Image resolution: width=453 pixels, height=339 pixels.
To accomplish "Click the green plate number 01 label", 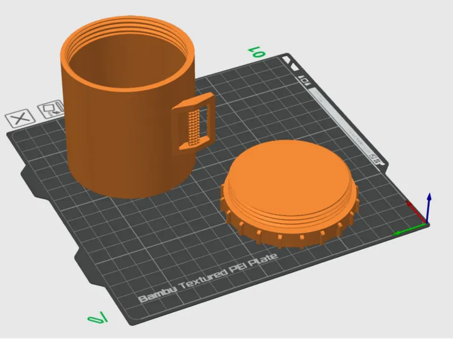I will tap(257, 51).
